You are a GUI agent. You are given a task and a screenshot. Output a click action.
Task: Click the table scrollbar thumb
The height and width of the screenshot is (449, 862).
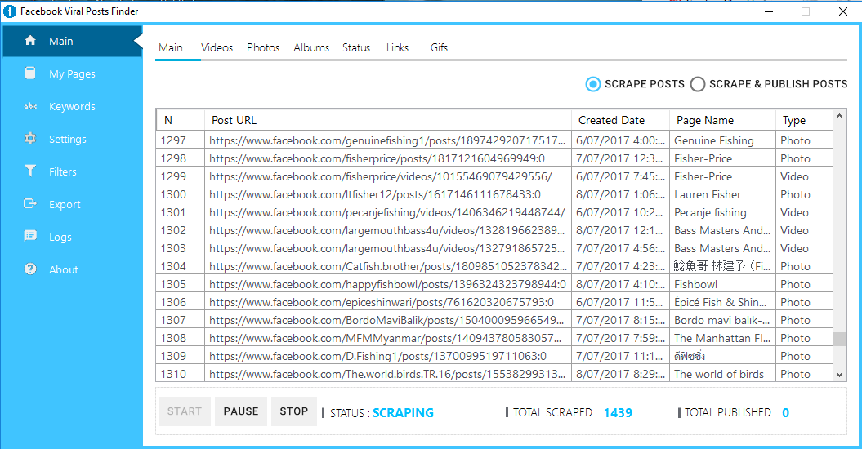coord(839,339)
